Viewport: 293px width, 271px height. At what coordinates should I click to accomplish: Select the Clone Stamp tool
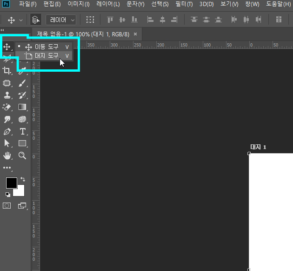(x=7, y=95)
